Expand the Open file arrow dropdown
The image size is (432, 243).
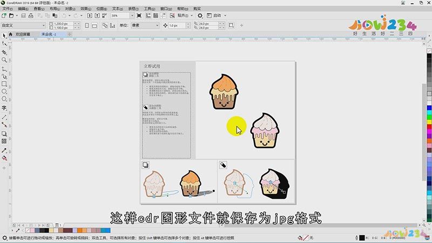[x=17, y=16]
